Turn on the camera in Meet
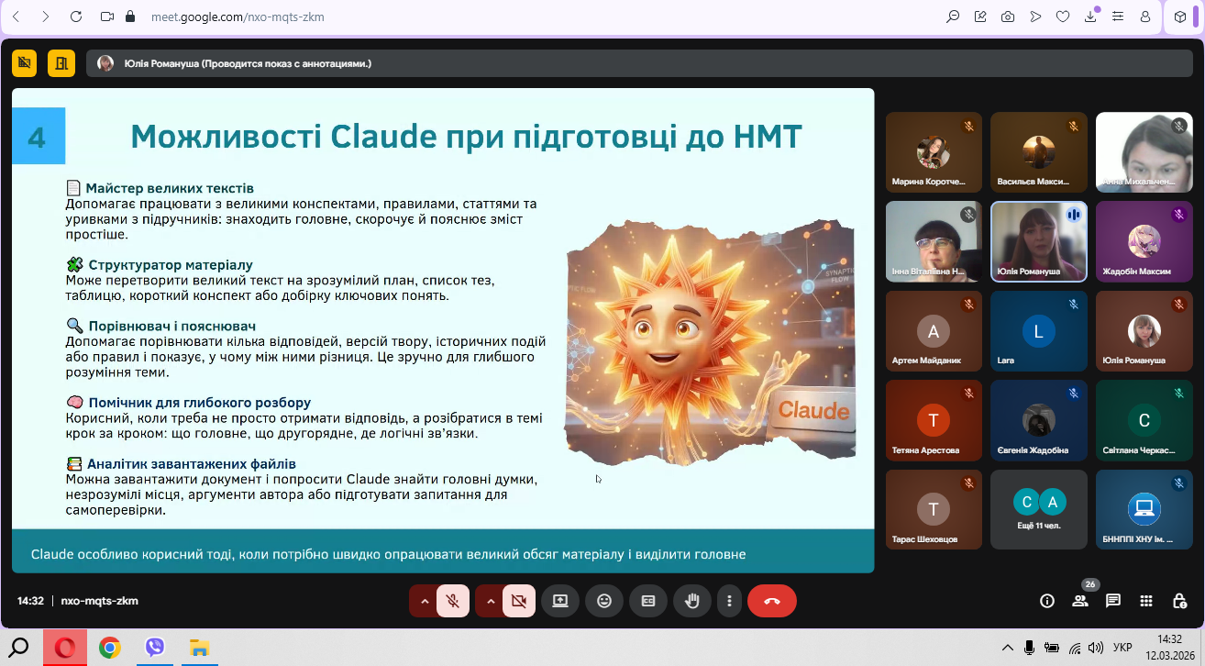 click(x=518, y=601)
